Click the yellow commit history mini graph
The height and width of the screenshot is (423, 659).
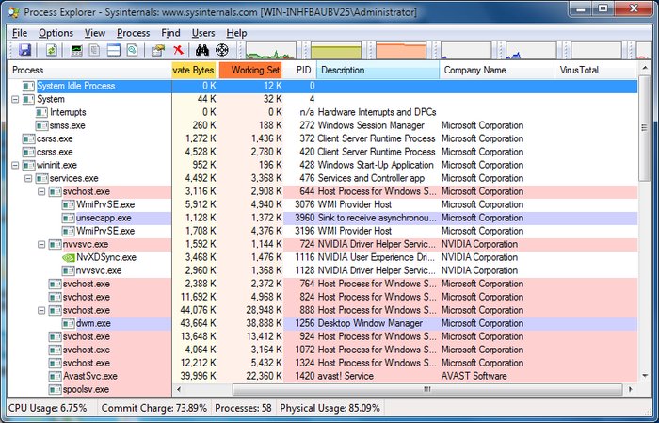pos(336,51)
